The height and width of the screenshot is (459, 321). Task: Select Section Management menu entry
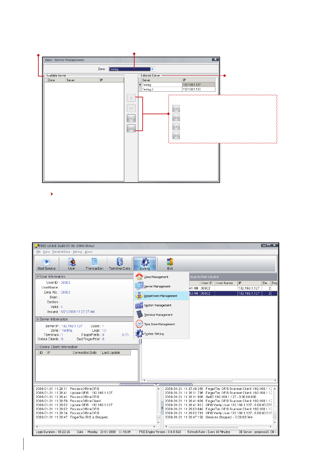[162, 305]
